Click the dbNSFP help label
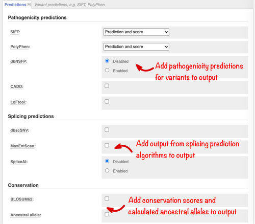 (x=19, y=61)
